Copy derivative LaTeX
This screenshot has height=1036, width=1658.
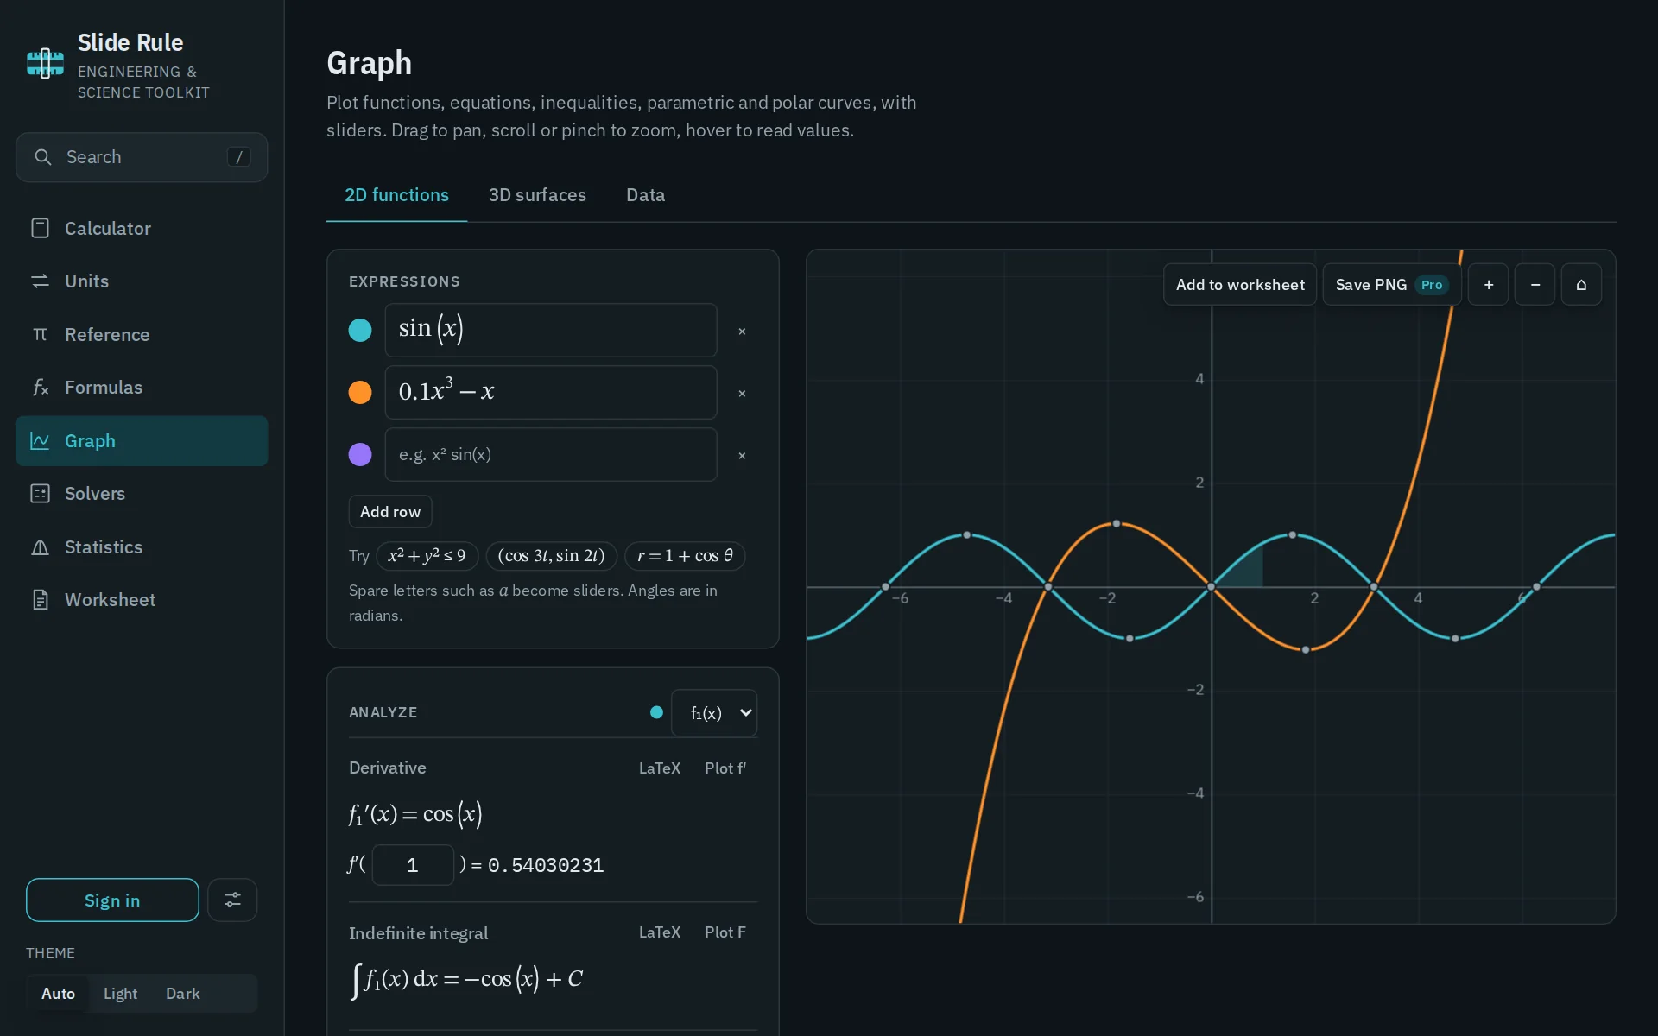(660, 768)
